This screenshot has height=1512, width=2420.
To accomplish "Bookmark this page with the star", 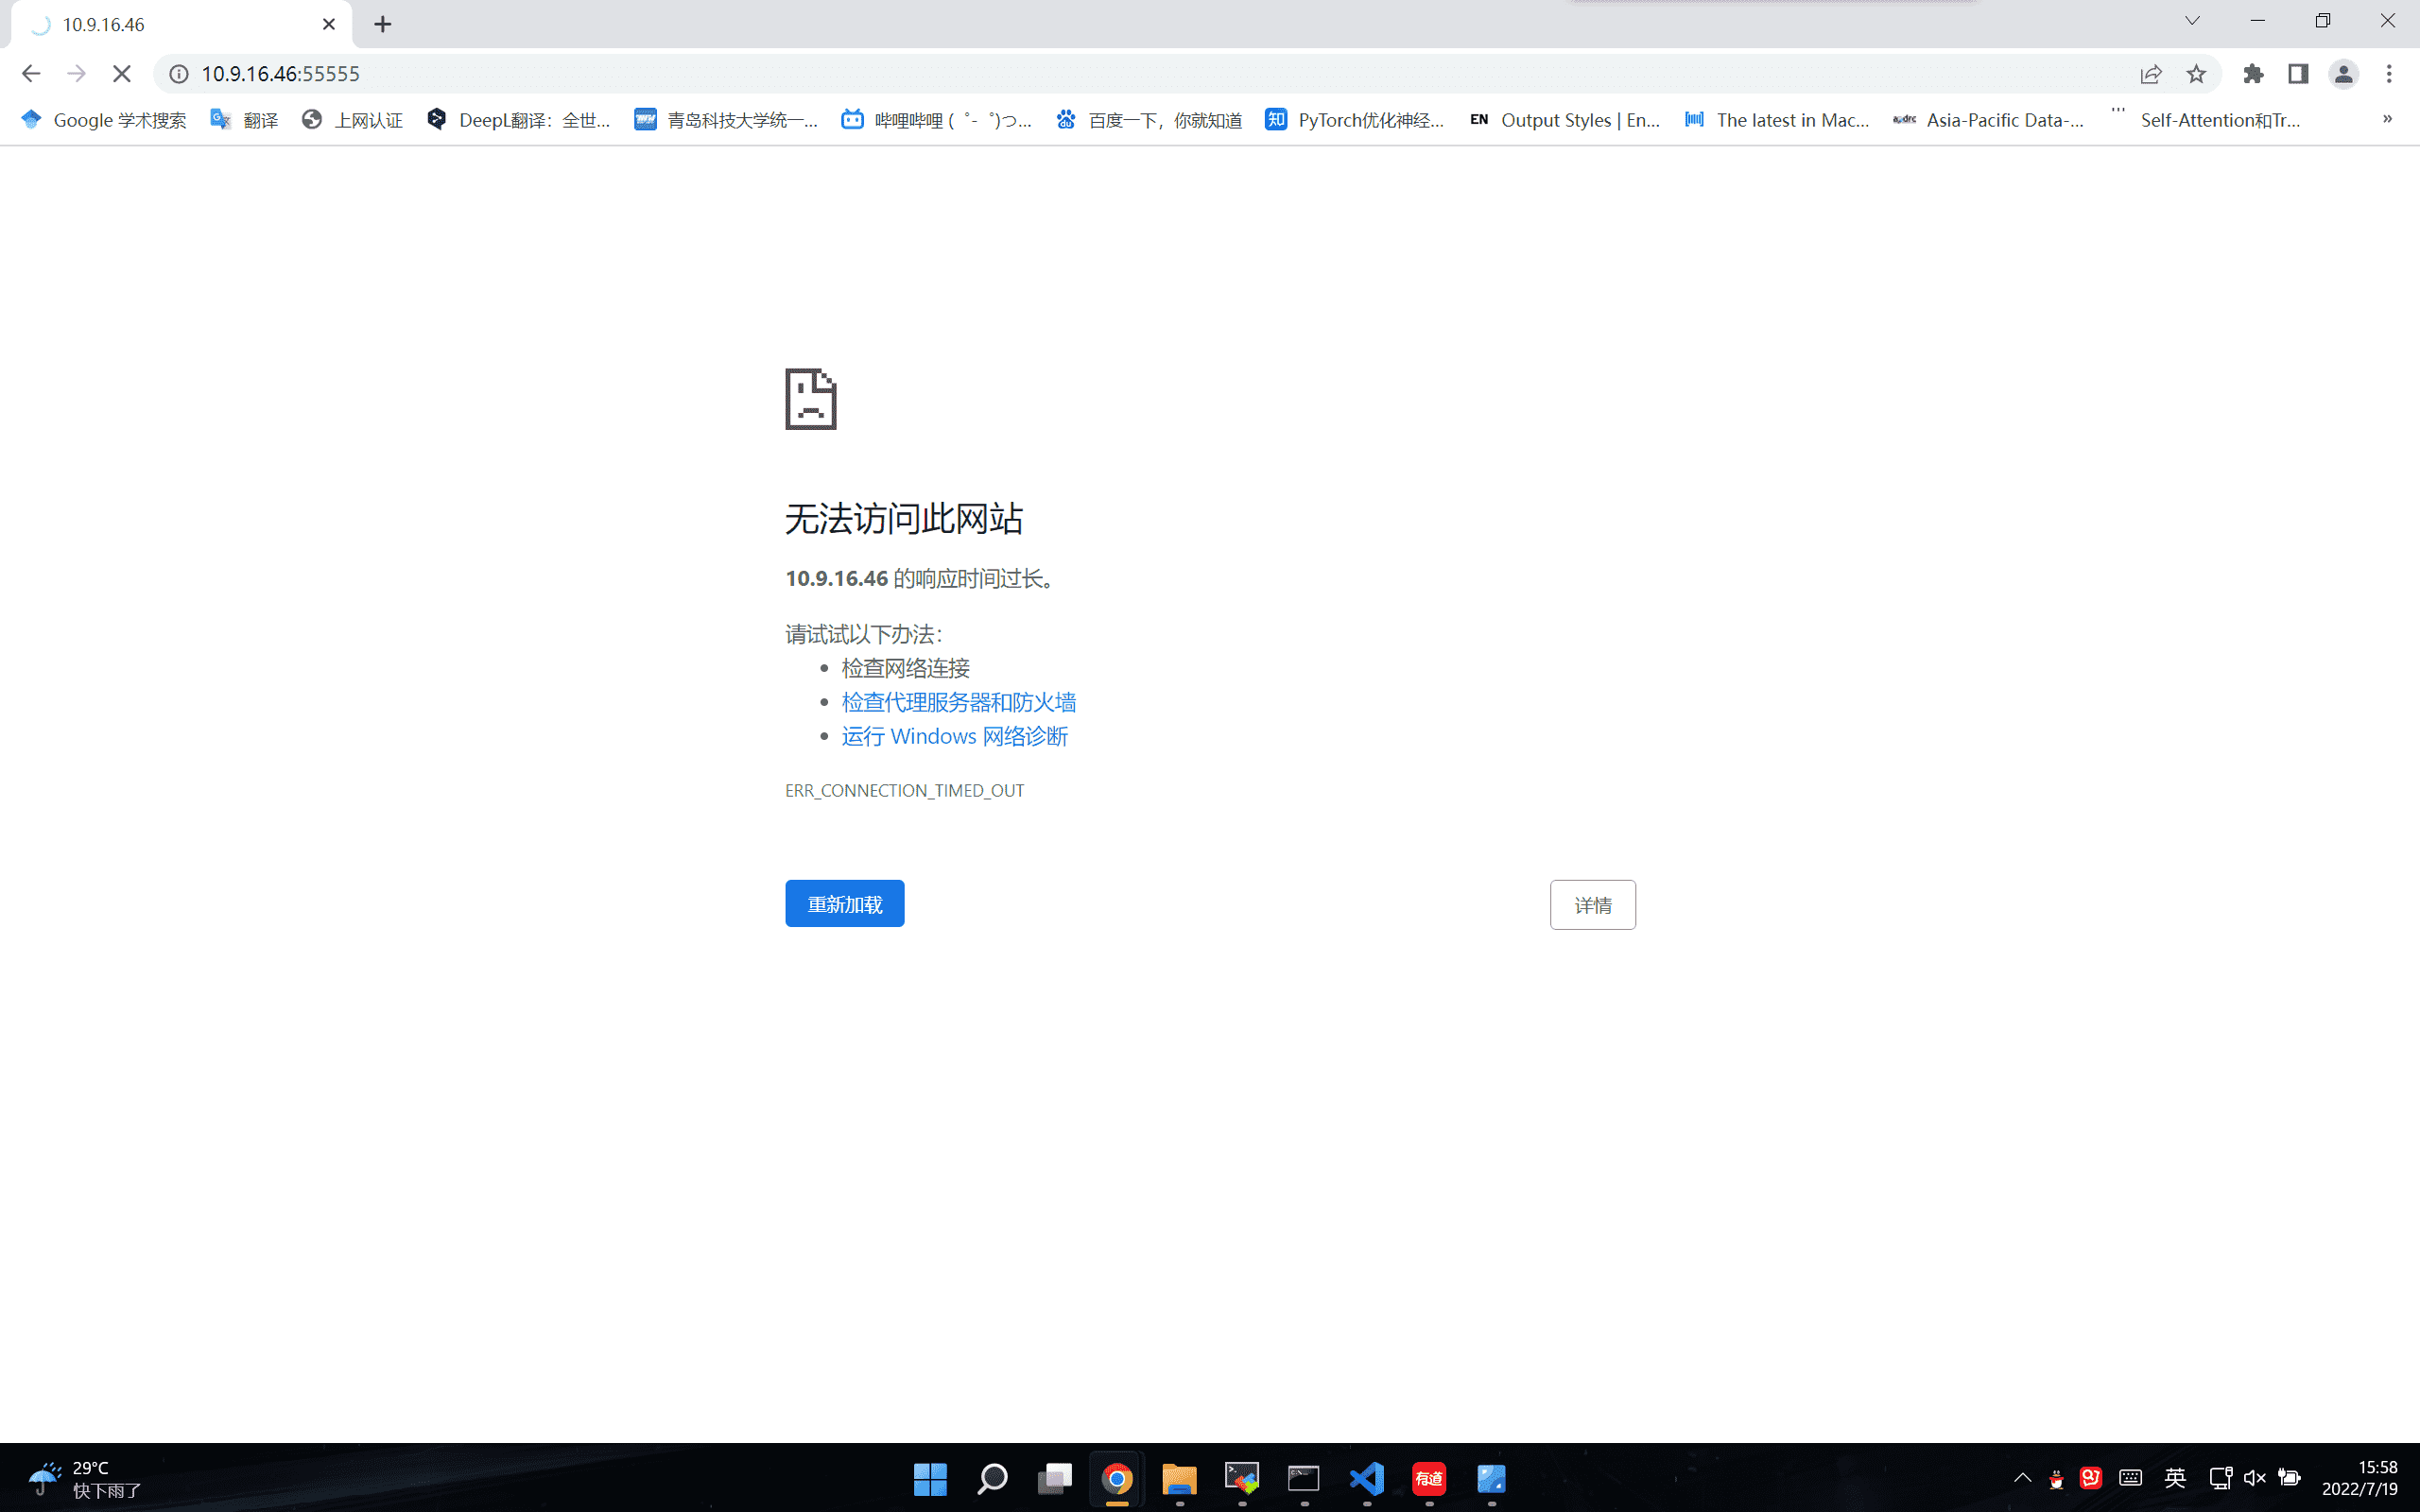I will 2196,74.
